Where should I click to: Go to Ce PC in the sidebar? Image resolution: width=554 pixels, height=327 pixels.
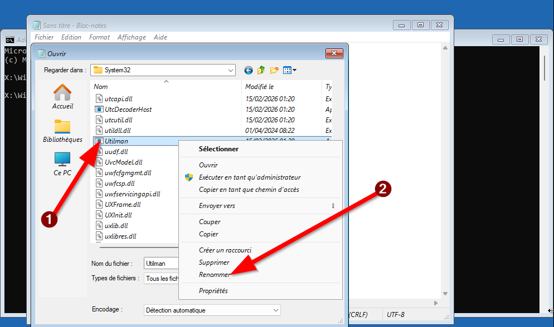click(62, 164)
